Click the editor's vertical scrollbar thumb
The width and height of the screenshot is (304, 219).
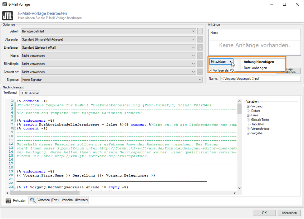[x=239, y=108]
